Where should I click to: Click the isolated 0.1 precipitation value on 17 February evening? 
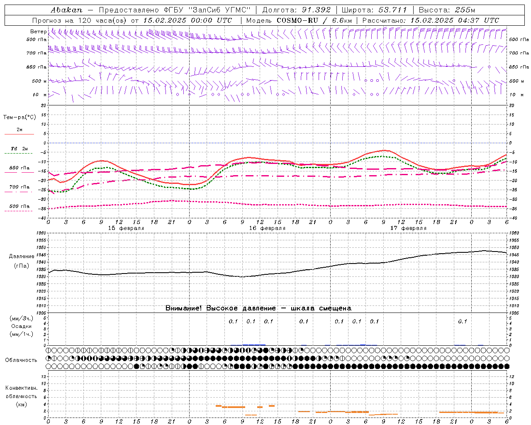pyautogui.click(x=463, y=321)
